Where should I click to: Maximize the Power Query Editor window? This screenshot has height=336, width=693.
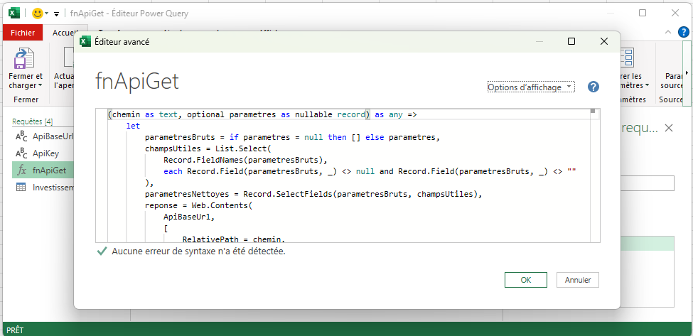643,13
